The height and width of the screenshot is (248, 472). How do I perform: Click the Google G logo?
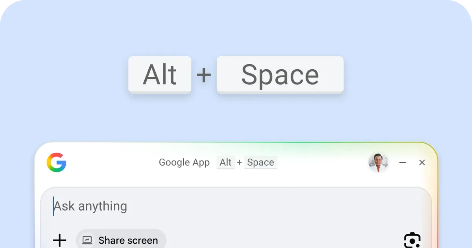[56, 163]
